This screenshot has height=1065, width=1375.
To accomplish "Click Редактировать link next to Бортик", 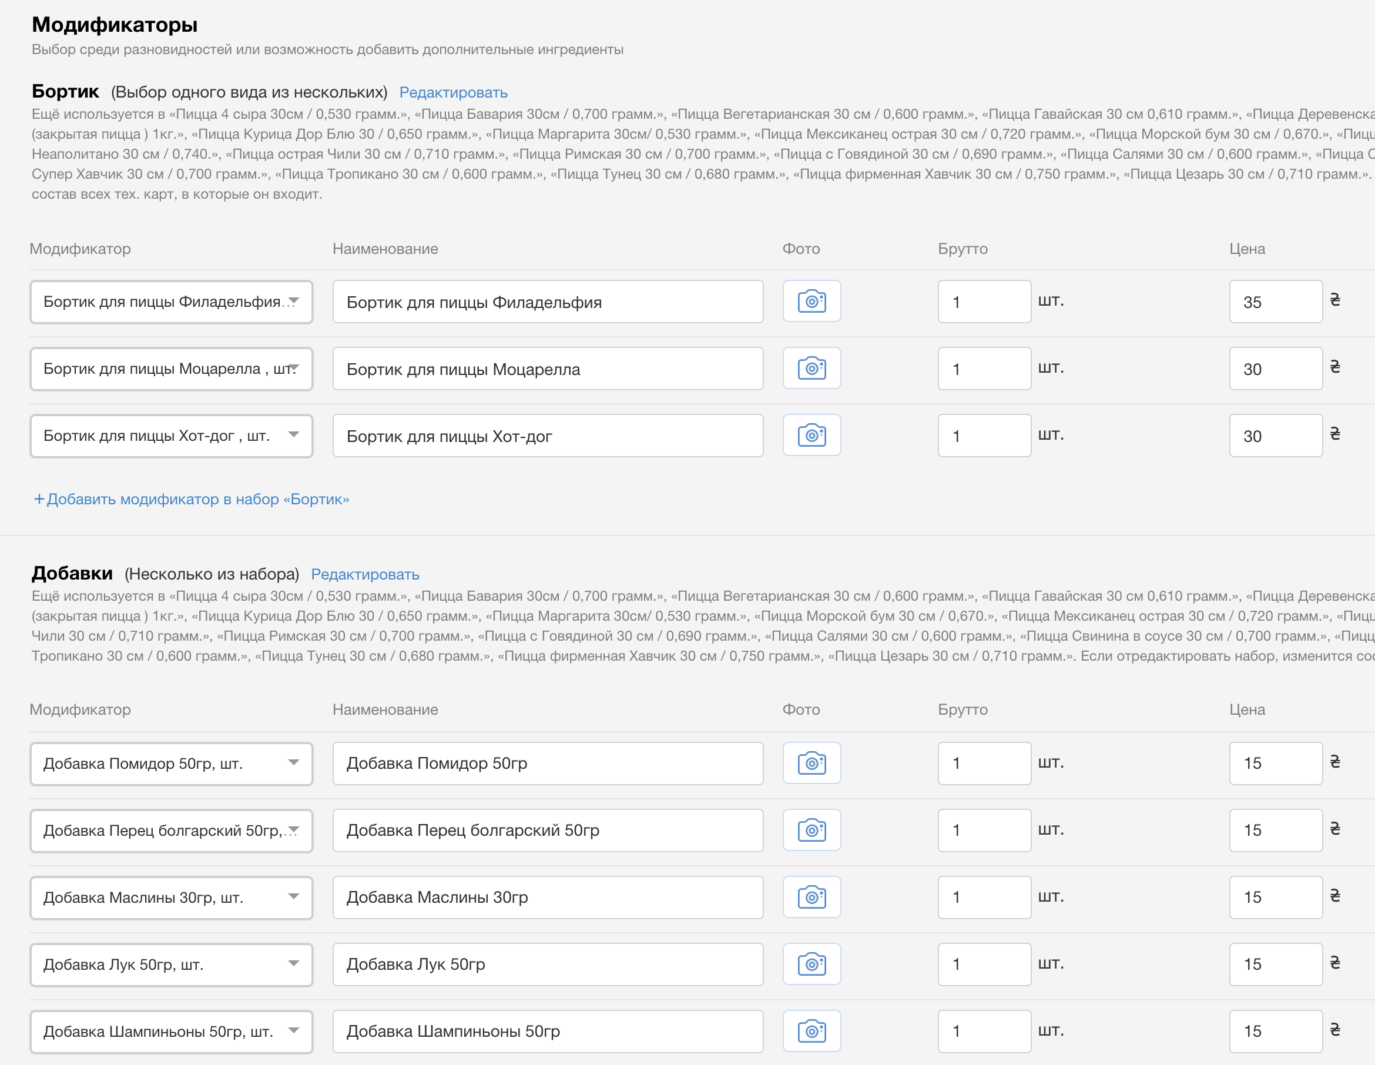I will [453, 93].
